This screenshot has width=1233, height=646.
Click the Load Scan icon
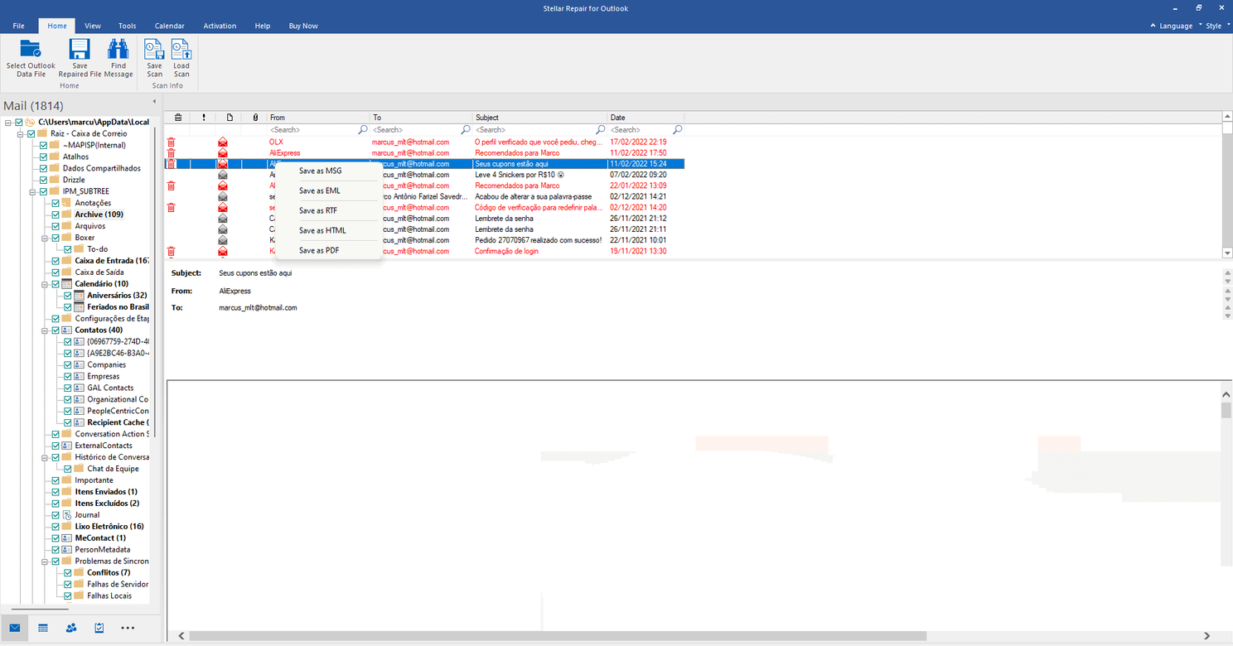(x=181, y=49)
